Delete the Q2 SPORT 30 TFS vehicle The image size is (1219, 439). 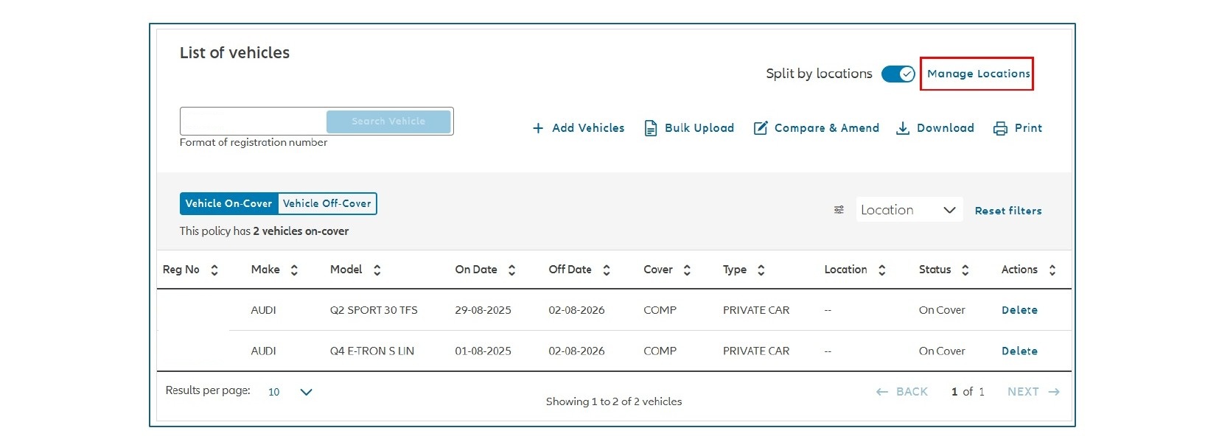tap(1019, 310)
